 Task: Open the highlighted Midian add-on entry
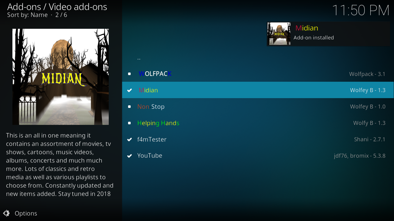pos(258,90)
